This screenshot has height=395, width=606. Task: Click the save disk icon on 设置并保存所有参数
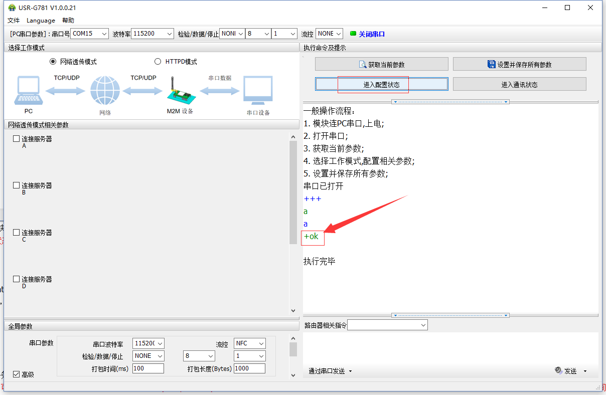point(492,64)
